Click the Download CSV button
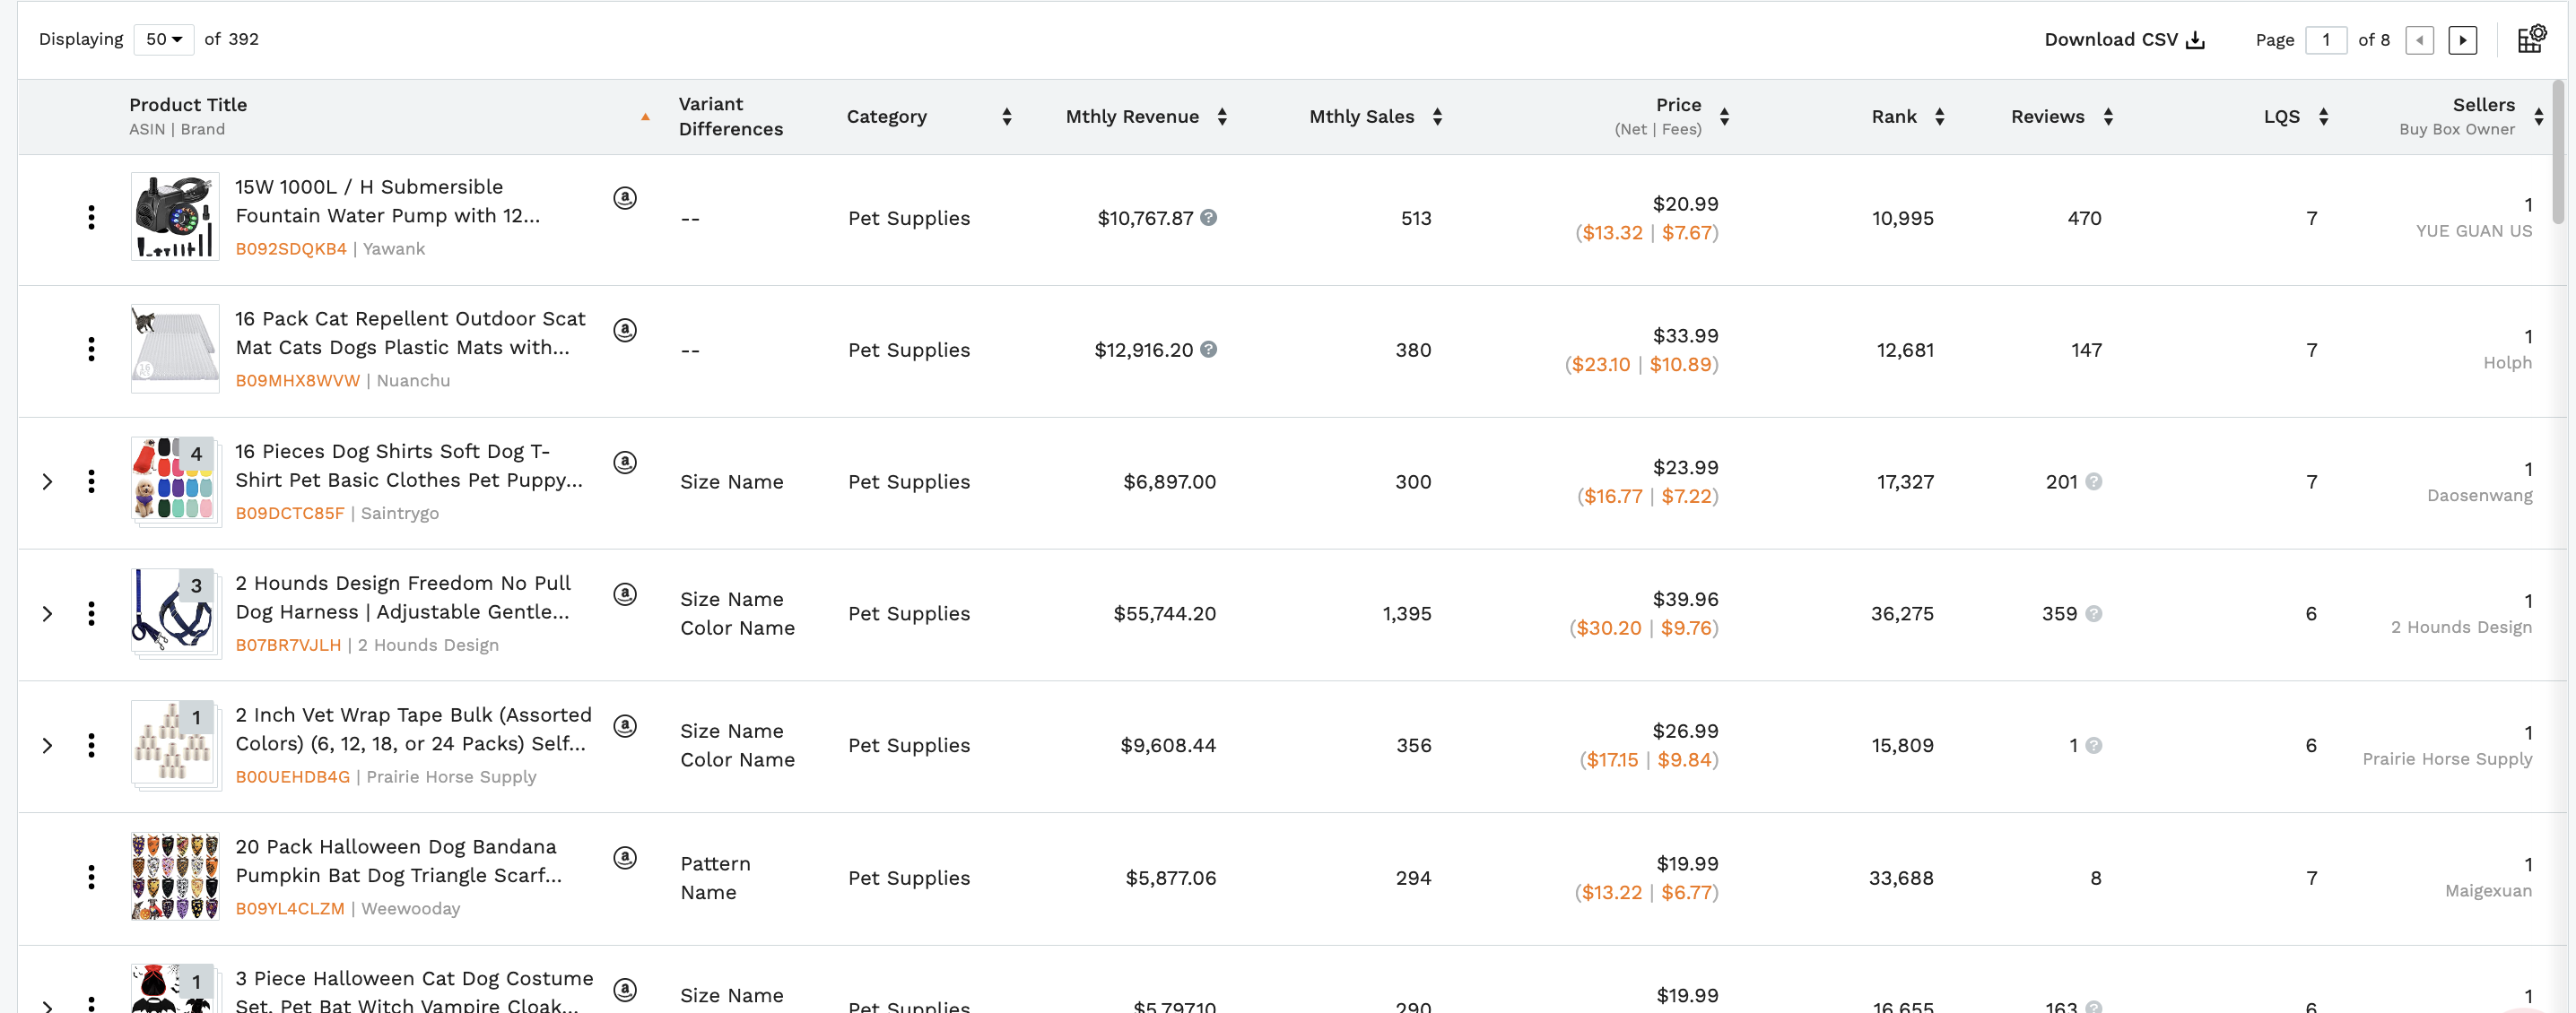Image resolution: width=2576 pixels, height=1013 pixels. click(2124, 39)
